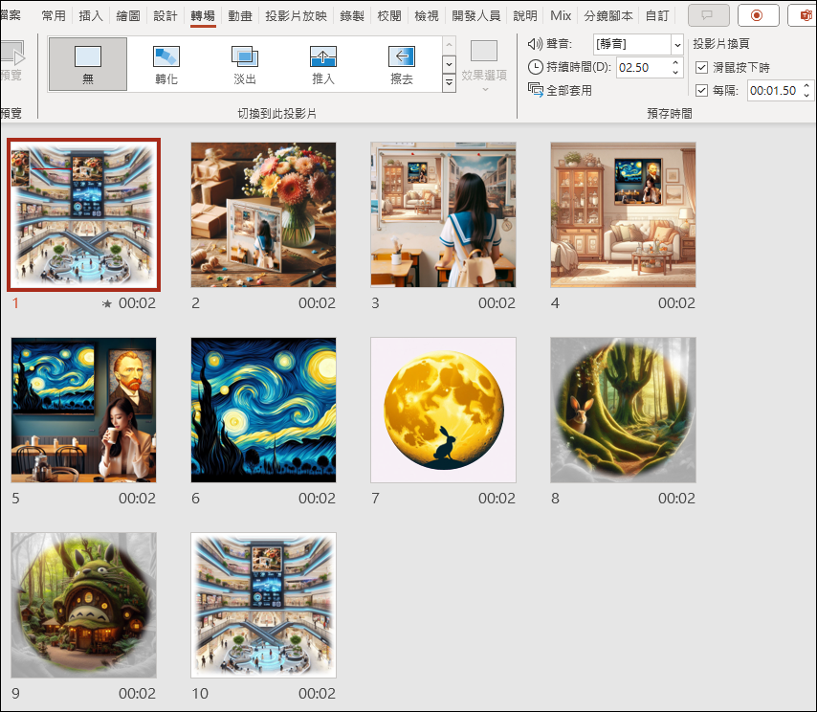The image size is (817, 712).
Task: Select slide 4 living room thumbnail
Action: [x=623, y=214]
